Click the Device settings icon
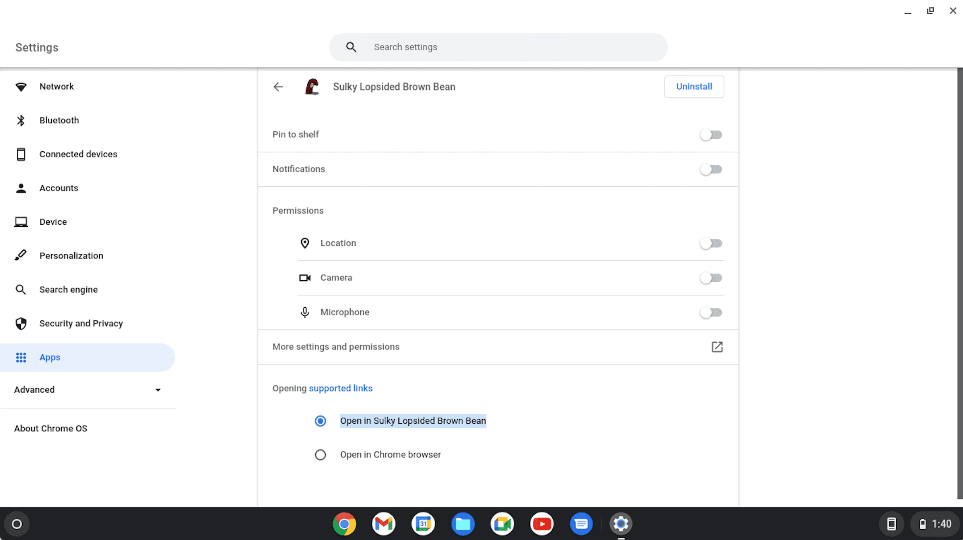This screenshot has width=963, height=540. 21,221
